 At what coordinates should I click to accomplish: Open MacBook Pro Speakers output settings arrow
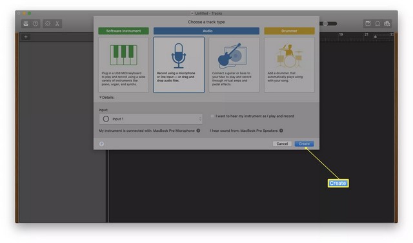tap(281, 131)
